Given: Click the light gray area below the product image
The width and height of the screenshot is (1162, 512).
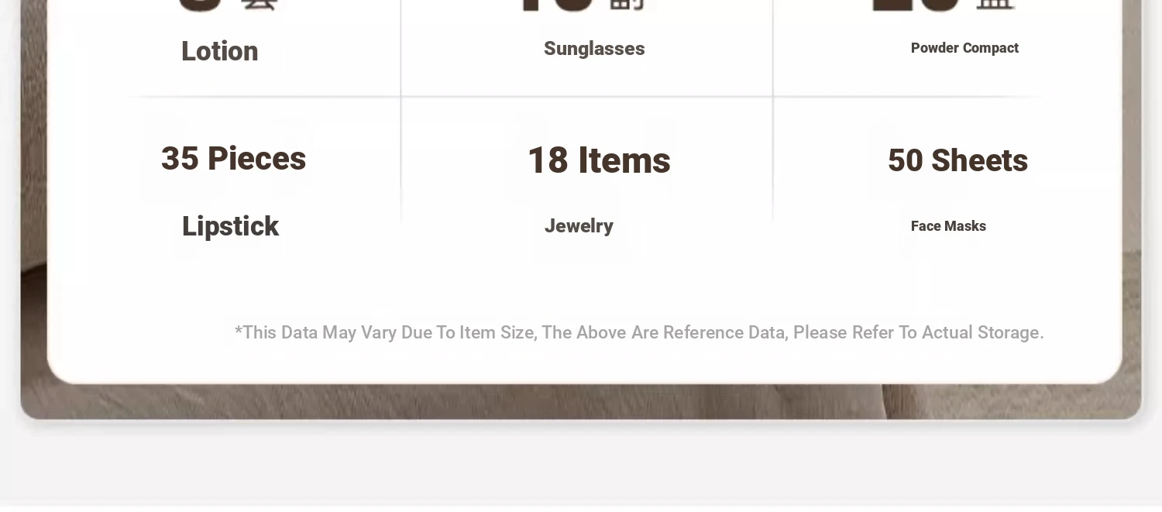Looking at the screenshot, I should (581, 465).
